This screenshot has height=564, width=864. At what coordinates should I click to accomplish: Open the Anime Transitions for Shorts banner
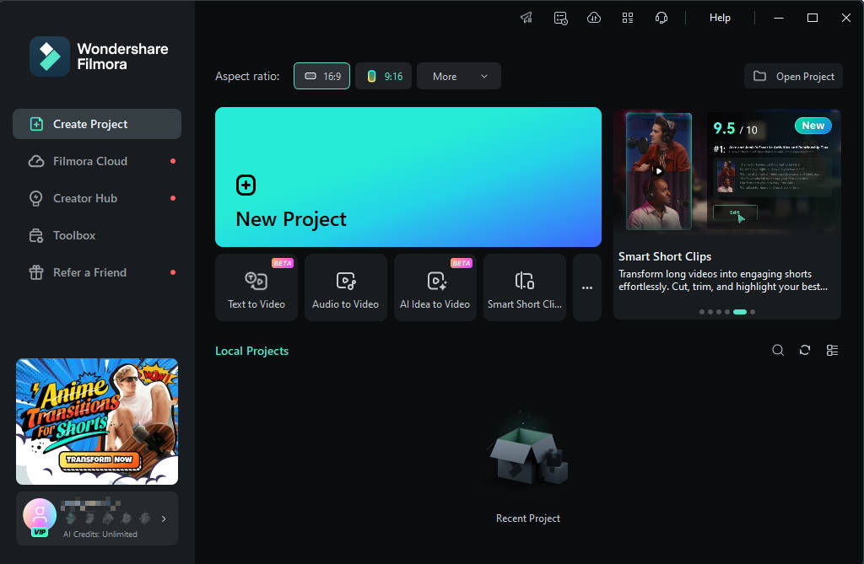click(97, 422)
